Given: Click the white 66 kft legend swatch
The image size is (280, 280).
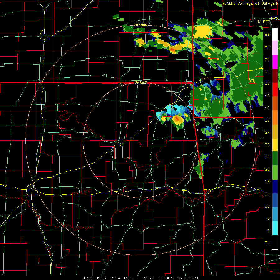Looking at the screenshot, I should tap(275, 34).
